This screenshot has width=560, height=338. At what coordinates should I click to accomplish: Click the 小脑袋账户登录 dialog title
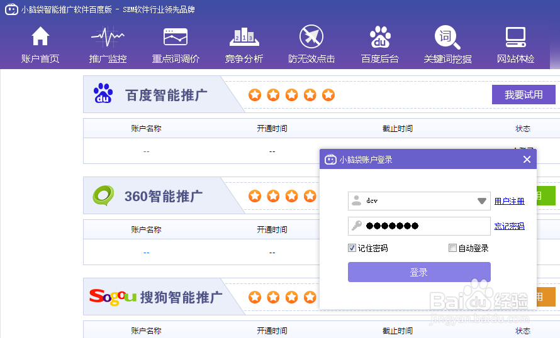pos(366,160)
